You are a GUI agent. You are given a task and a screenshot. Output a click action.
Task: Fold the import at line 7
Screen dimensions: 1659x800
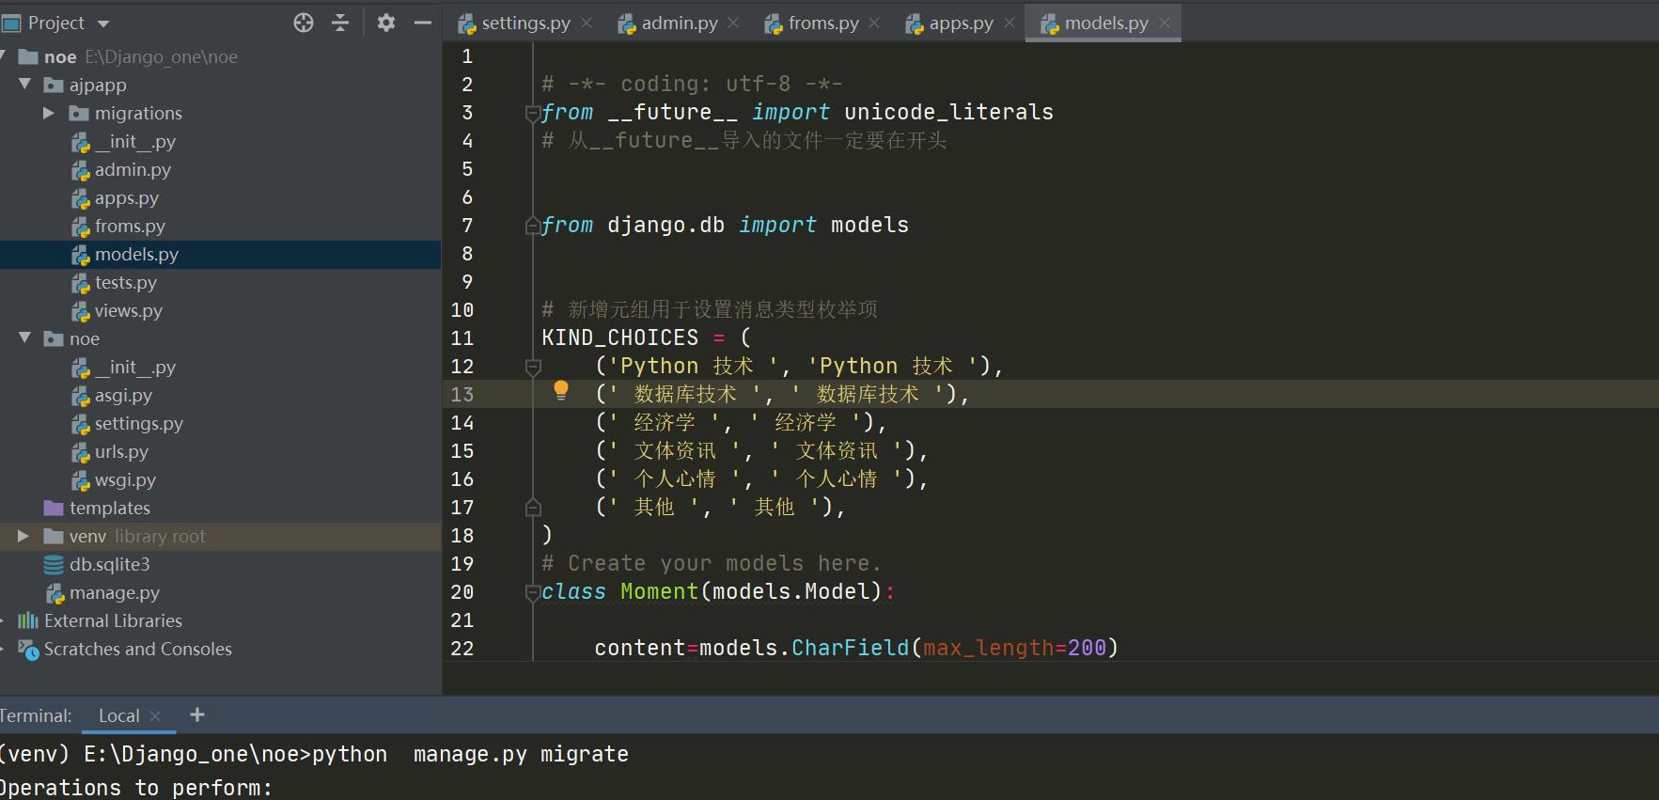tap(532, 226)
